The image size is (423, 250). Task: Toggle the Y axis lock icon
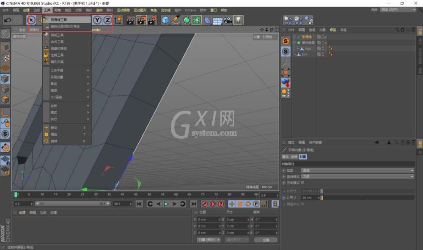(x=97, y=20)
